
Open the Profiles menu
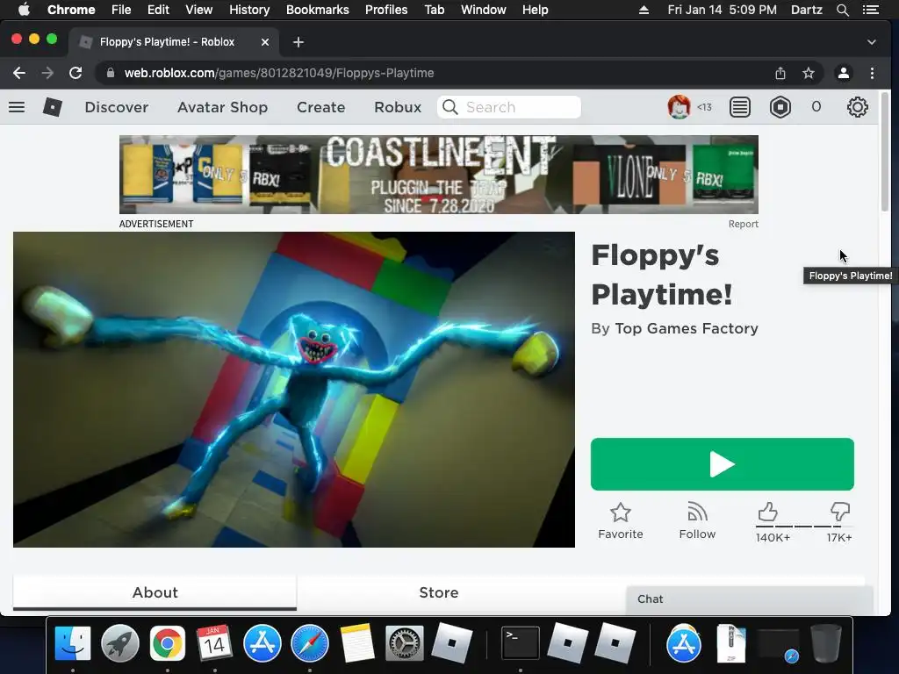click(386, 10)
